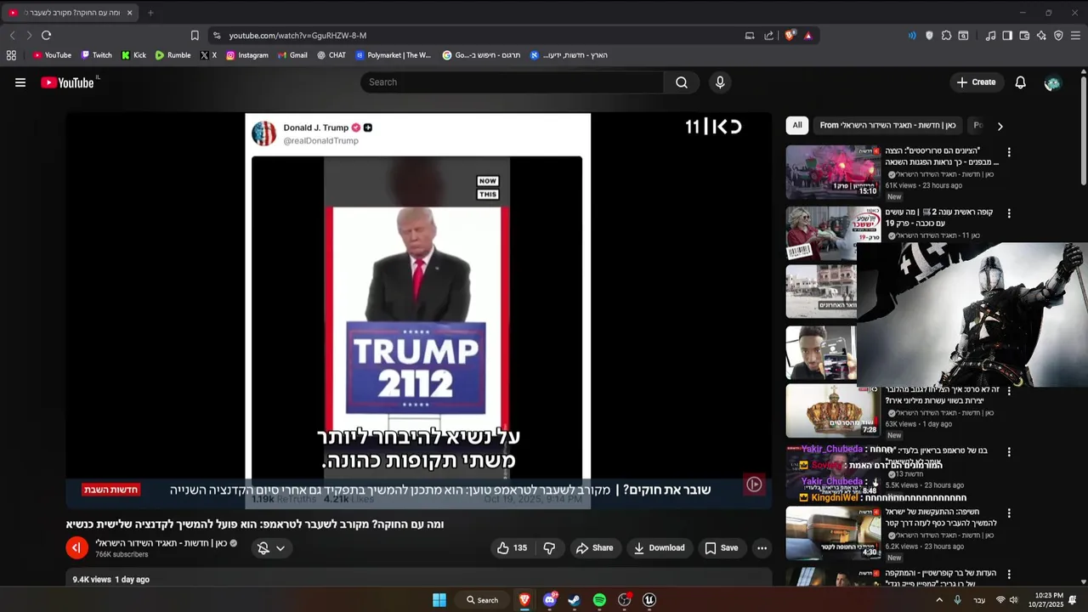
Task: Open the YouTube guide hamburger menu
Action: [20, 82]
